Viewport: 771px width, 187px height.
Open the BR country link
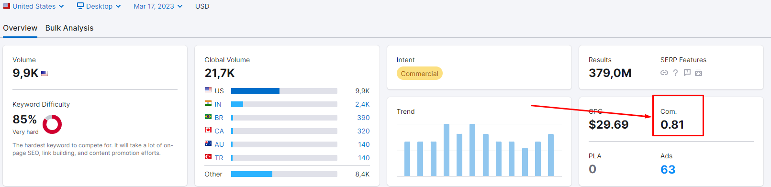click(x=219, y=118)
